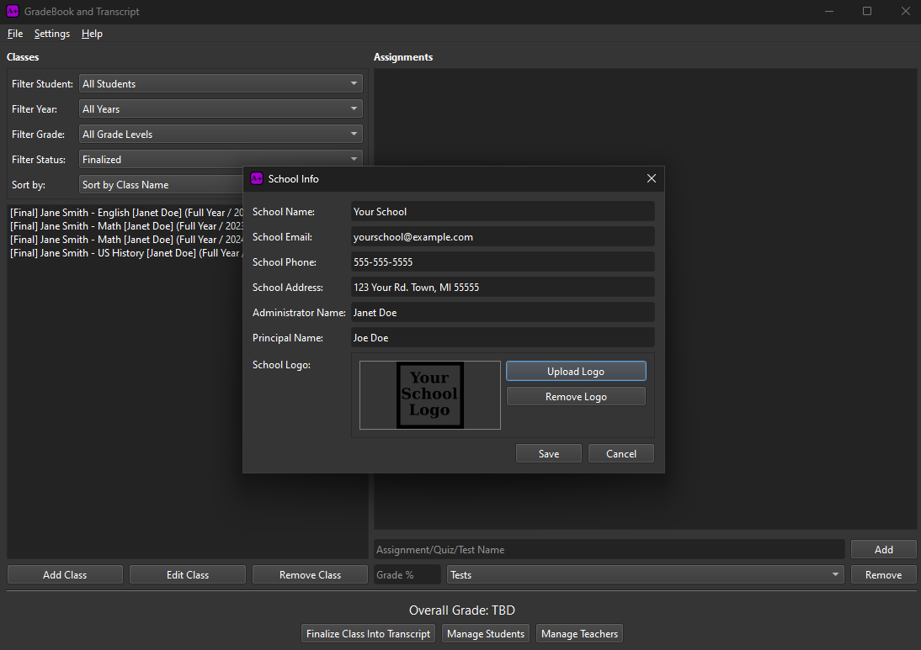The width and height of the screenshot is (921, 650).
Task: Click the GradeBook app icon in title bar
Action: (13, 11)
